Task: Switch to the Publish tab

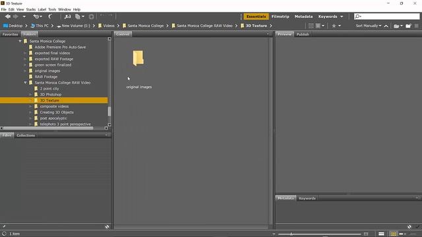Action: coord(303,34)
